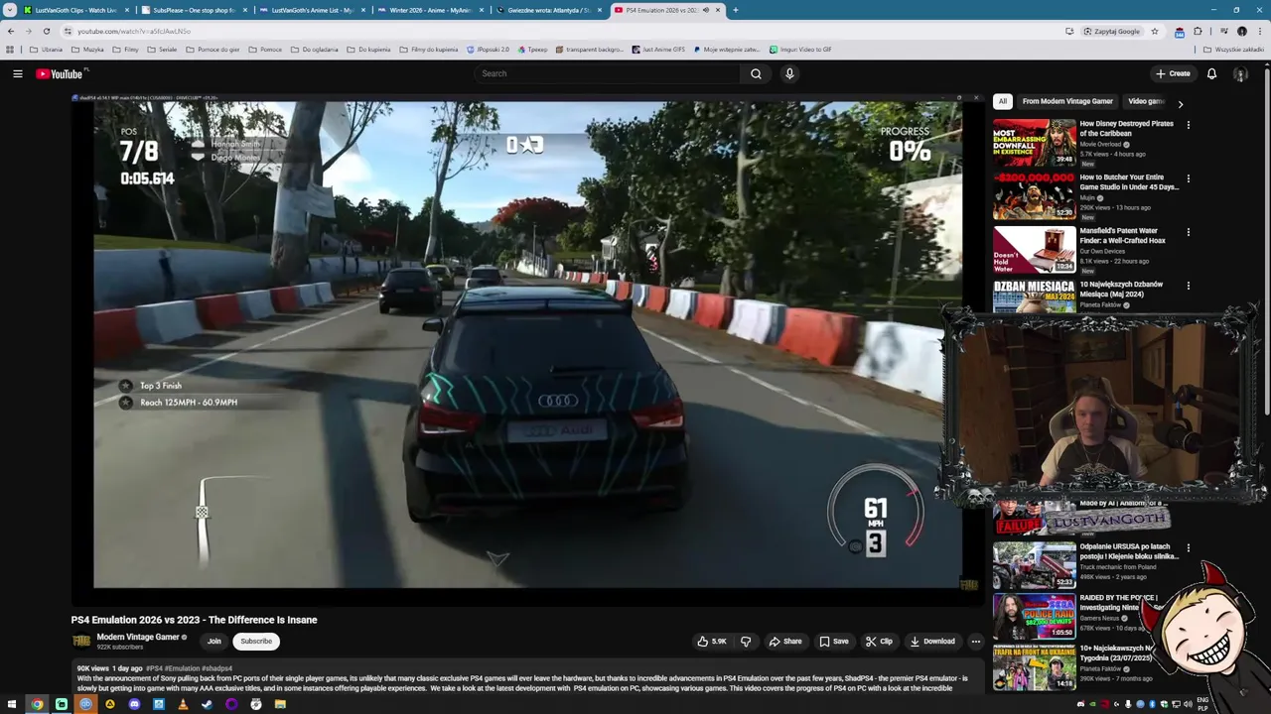Open the tab search dropdown arrow
Screen dimensions: 1271x714
pyautogui.click(x=10, y=10)
